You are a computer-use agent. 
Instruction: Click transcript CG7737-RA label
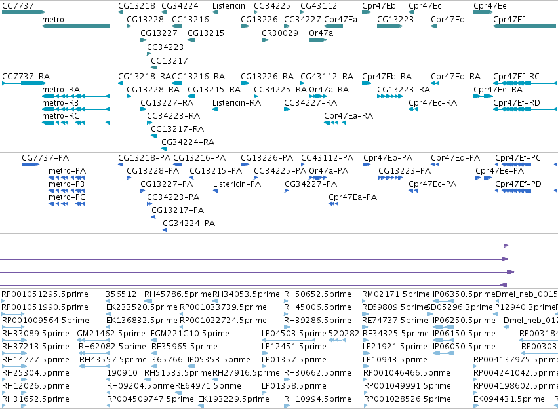26,77
